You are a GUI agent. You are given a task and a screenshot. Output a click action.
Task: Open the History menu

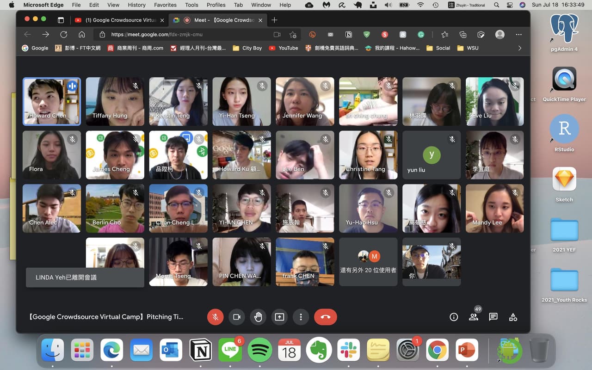pos(136,5)
